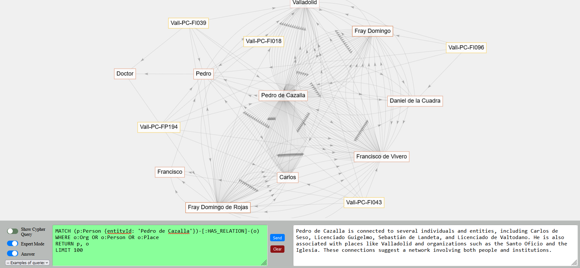Screen dimensions: 580x268
Task: Click the Doctor node
Action: [125, 74]
